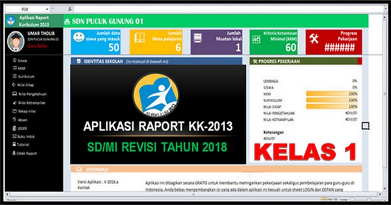
Task: Open the Name Box dropdown arrow
Action: click(x=47, y=9)
